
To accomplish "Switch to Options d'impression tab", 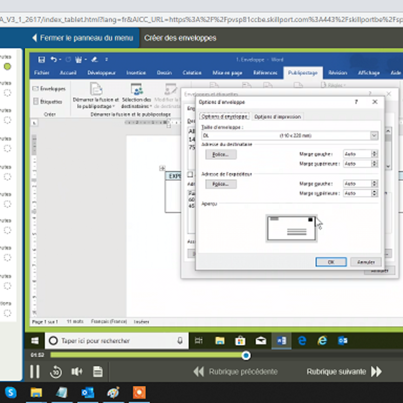I will click(x=278, y=117).
